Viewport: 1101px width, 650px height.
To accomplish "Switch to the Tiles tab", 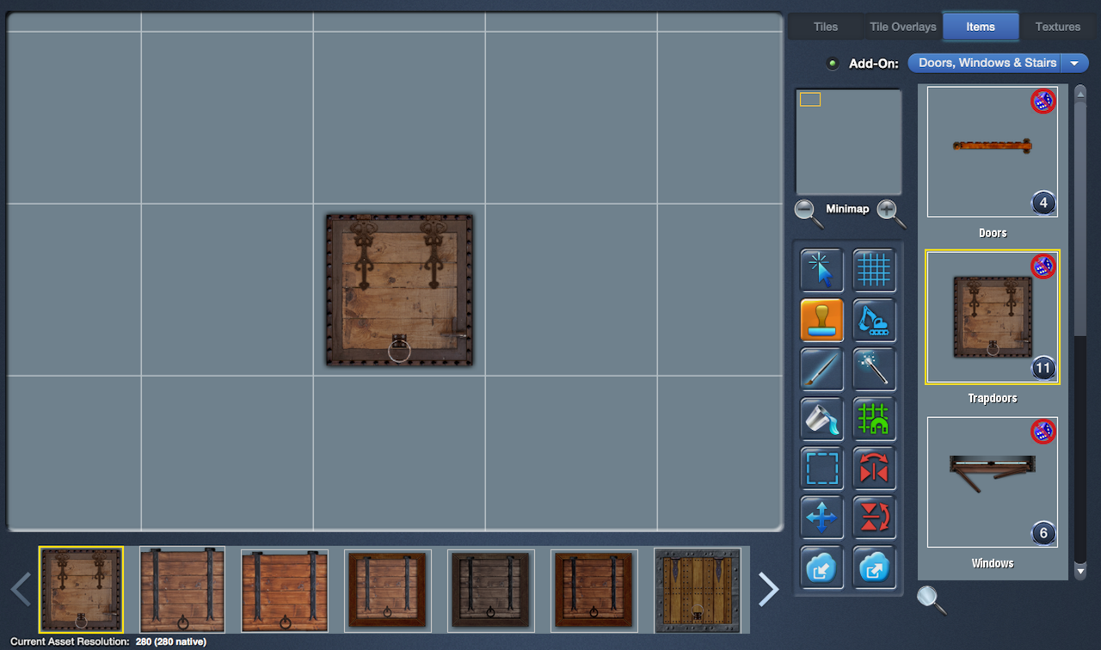I will point(826,27).
